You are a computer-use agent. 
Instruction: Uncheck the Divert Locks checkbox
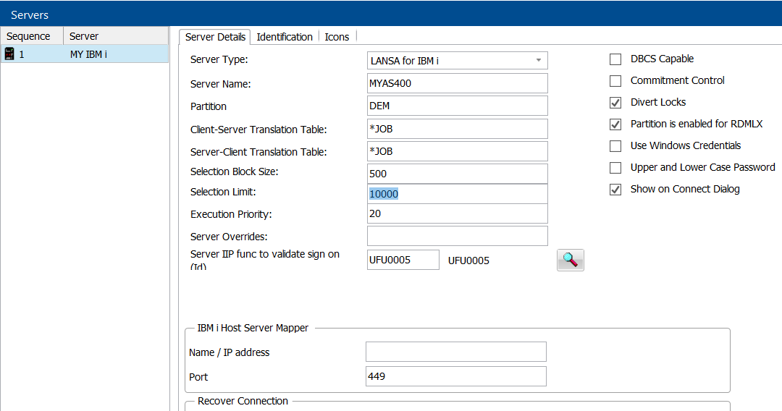coord(615,103)
